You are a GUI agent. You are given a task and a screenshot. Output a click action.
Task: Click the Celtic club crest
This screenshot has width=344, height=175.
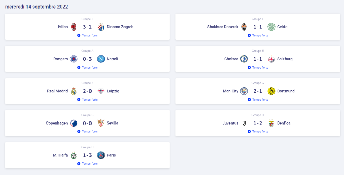pos(271,27)
